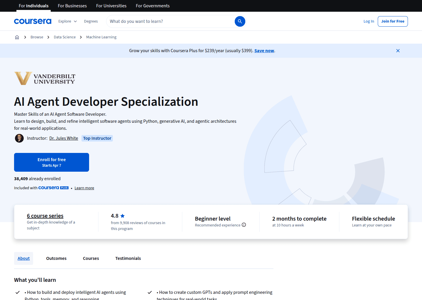Open the info tooltip beside Recommended experience
The height and width of the screenshot is (300, 422).
point(244,225)
